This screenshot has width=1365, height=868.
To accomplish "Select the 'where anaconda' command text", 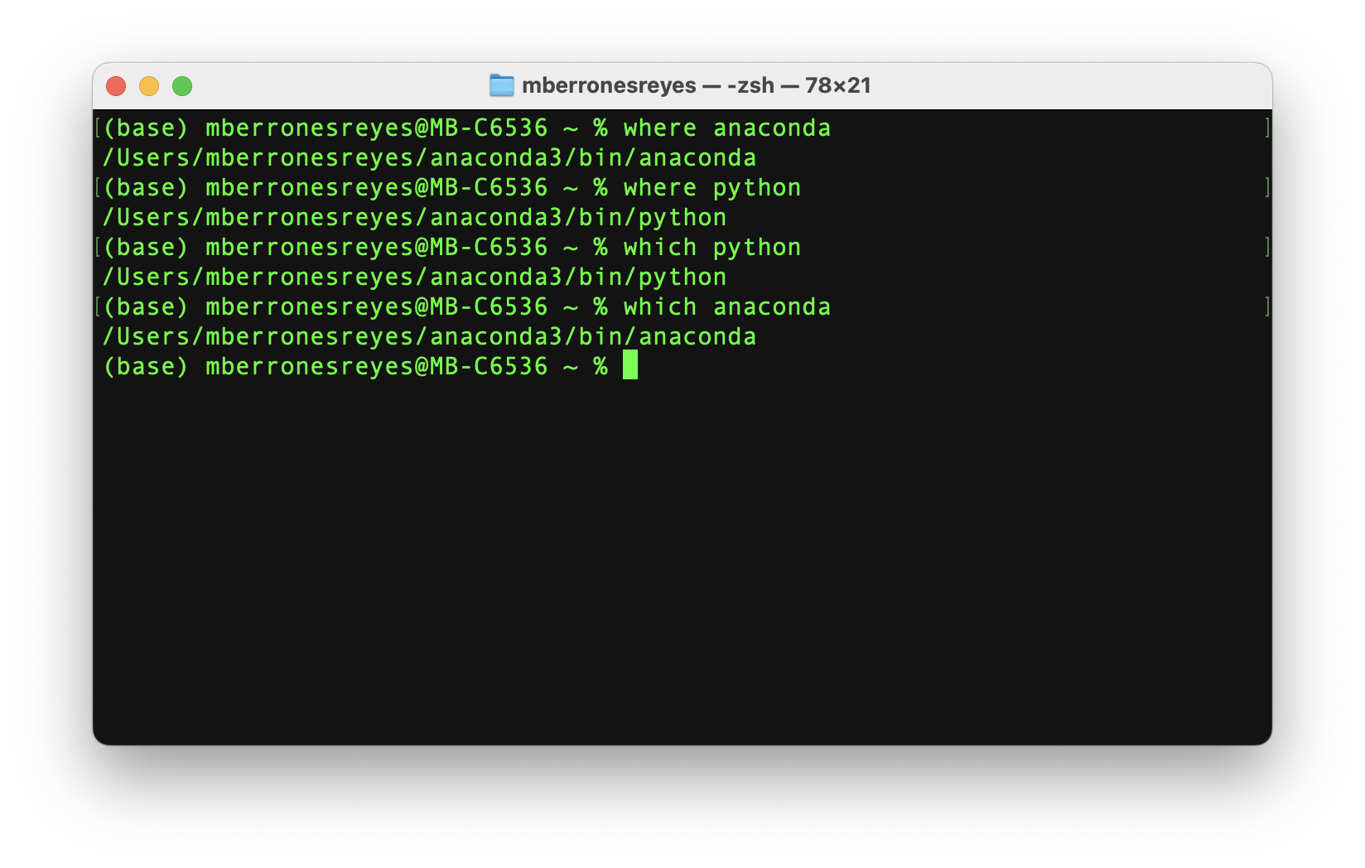I will point(729,128).
